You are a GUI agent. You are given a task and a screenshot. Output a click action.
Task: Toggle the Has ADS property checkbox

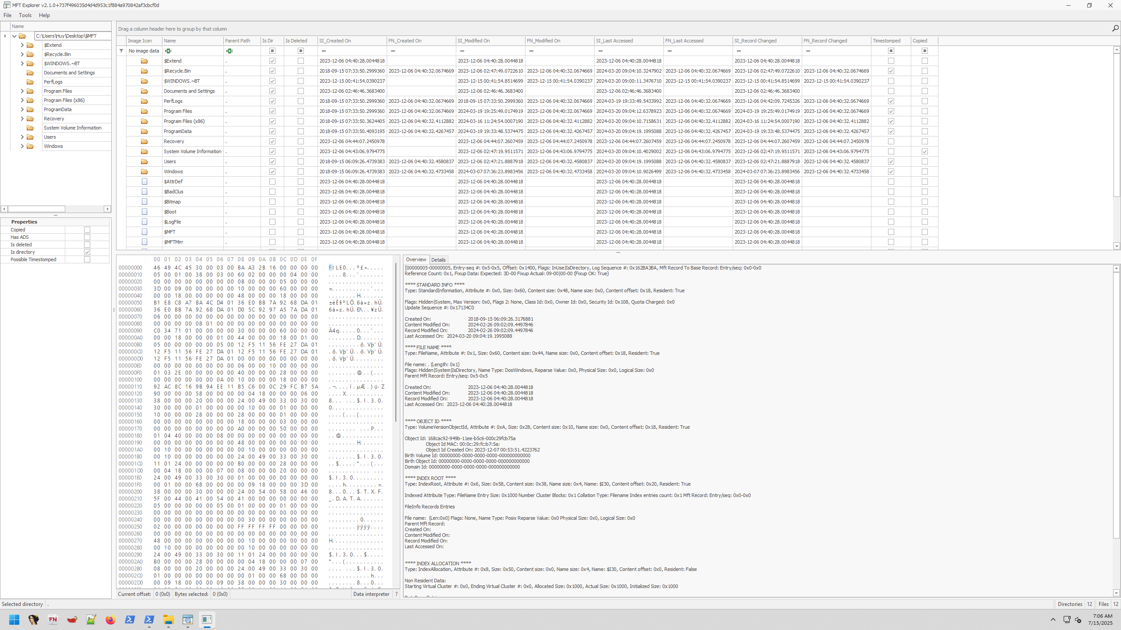[x=87, y=237]
